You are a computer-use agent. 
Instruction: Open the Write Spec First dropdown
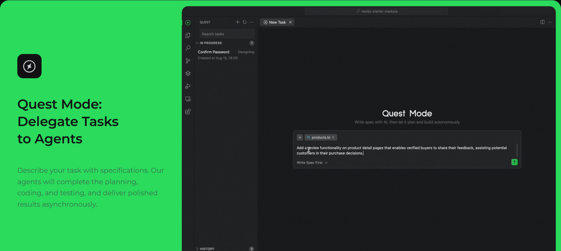(x=312, y=163)
